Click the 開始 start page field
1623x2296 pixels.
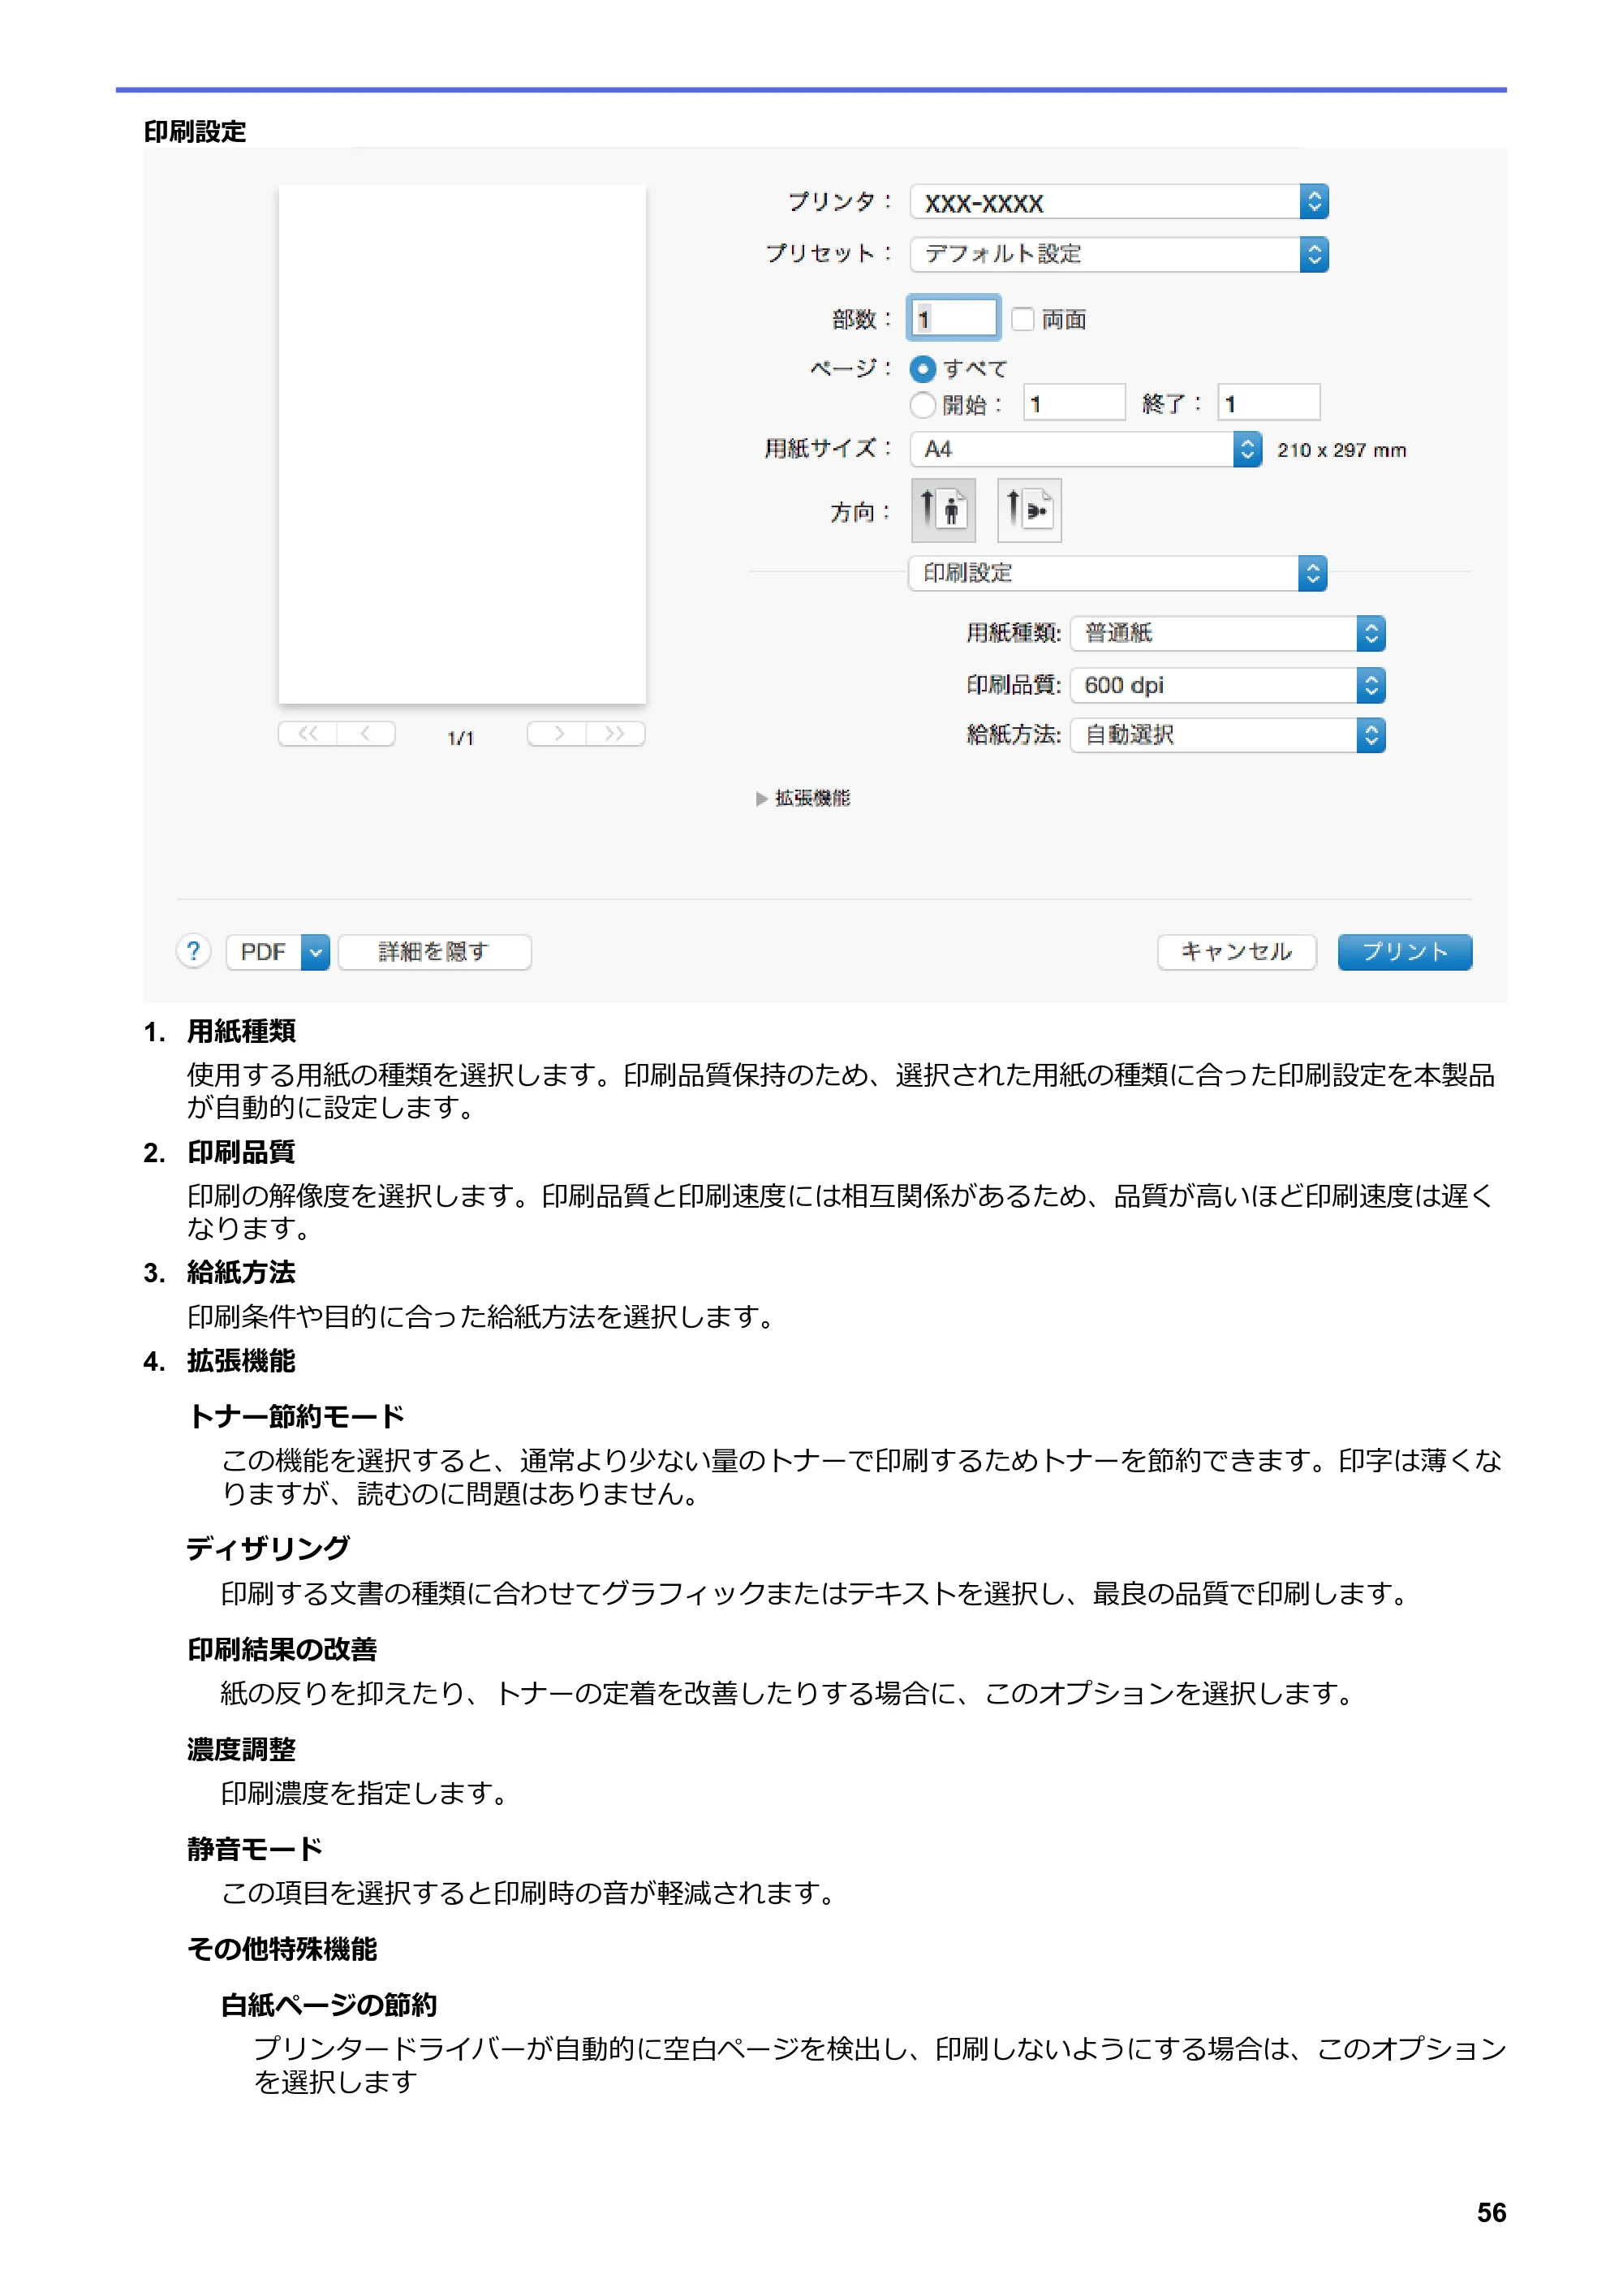1074,403
